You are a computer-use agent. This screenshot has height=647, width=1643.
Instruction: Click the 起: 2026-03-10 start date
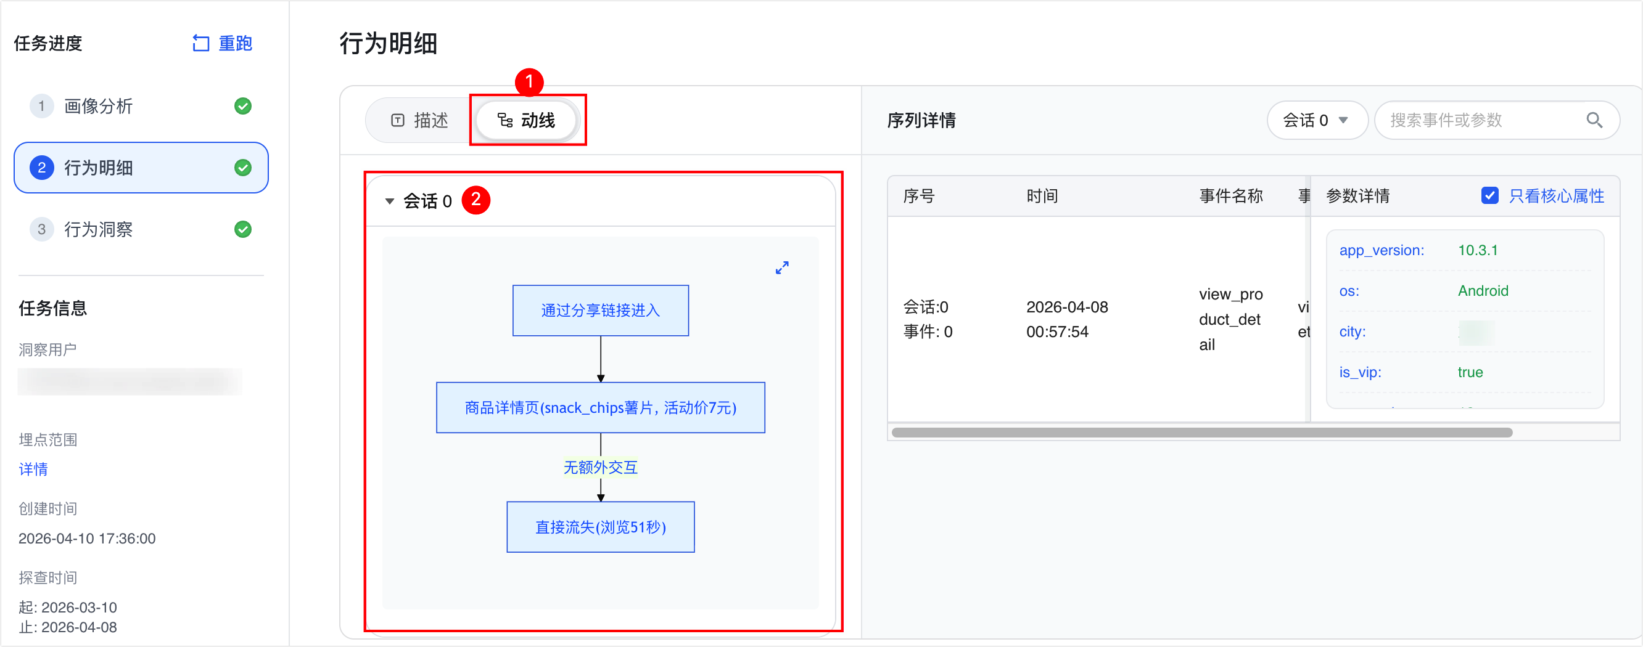[x=68, y=608]
